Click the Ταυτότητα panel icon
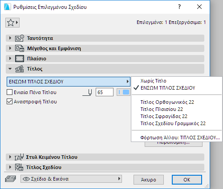This screenshot has width=223, height=189. click(19, 38)
